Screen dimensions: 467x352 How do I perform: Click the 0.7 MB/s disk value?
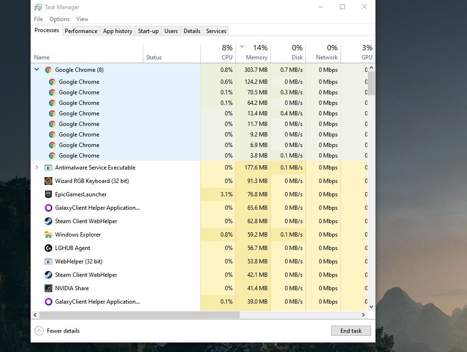(x=292, y=70)
